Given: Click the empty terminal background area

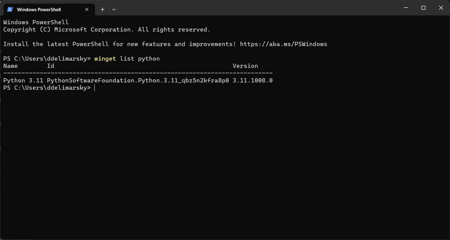Looking at the screenshot, I should 212,152.
